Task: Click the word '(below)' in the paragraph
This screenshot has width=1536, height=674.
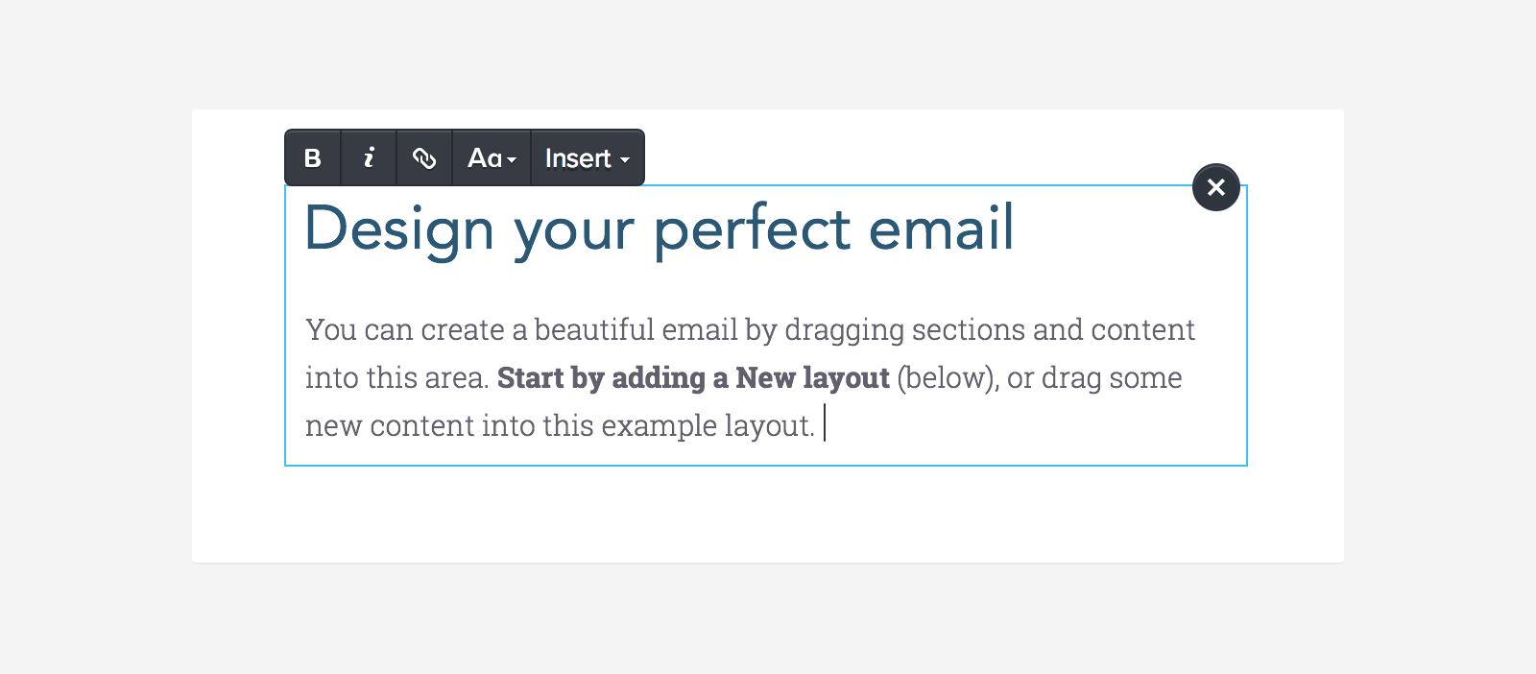Action: 948,378
